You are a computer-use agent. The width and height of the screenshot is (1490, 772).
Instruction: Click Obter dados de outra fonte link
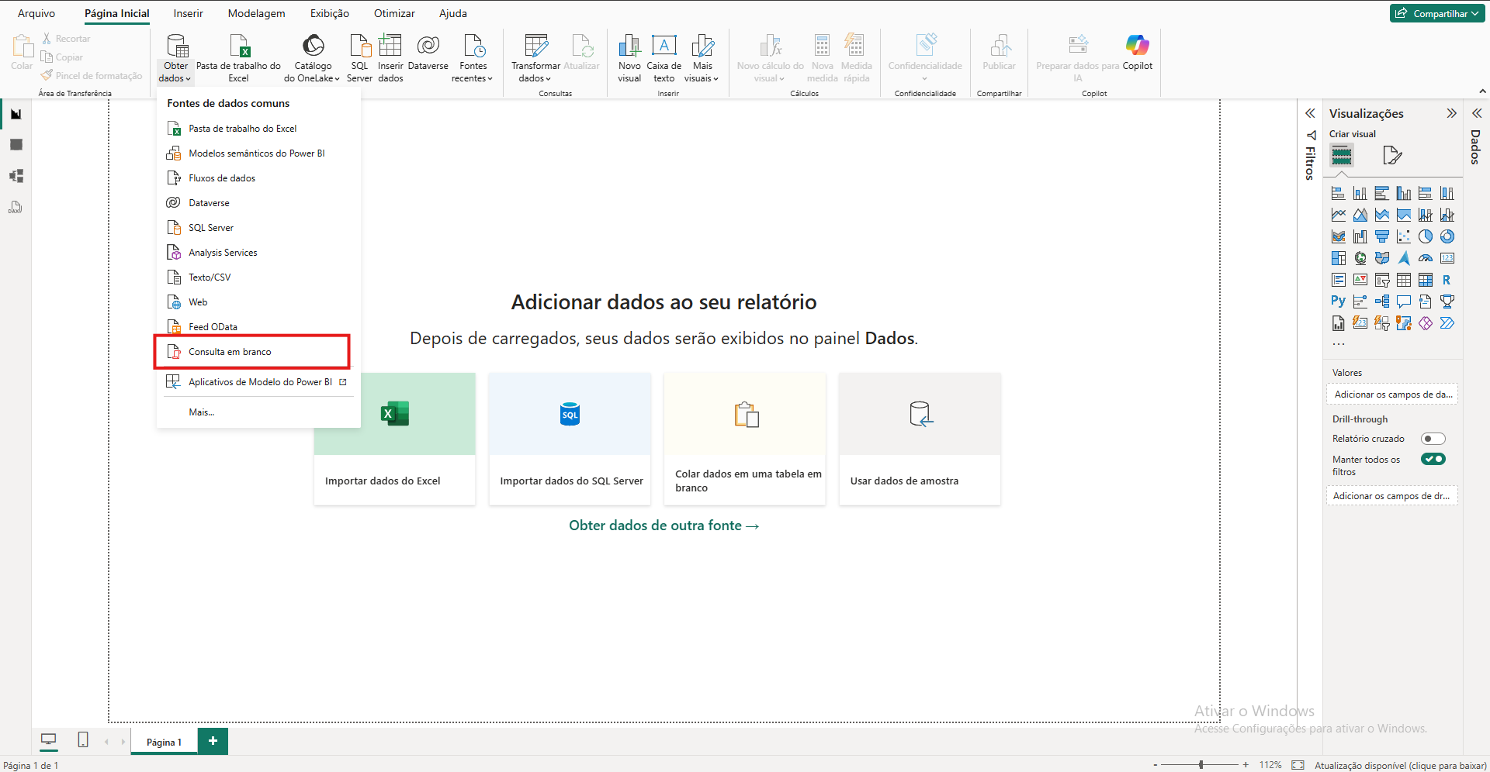pyautogui.click(x=664, y=526)
